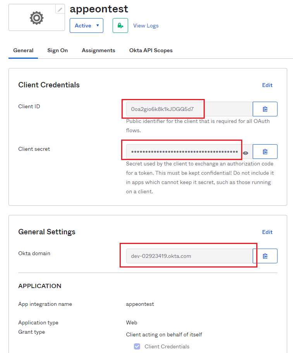This screenshot has height=353, width=293.
Task: Copy the Client secret to clipboard
Action: 265,152
